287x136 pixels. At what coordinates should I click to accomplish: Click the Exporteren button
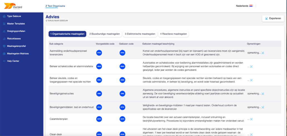tap(273, 18)
